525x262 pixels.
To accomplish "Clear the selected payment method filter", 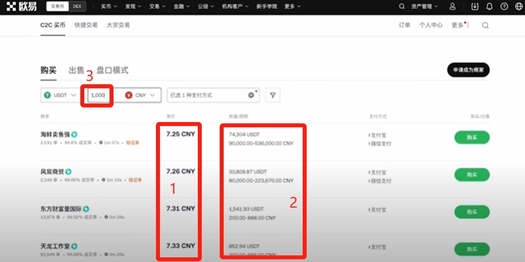I will point(251,95).
